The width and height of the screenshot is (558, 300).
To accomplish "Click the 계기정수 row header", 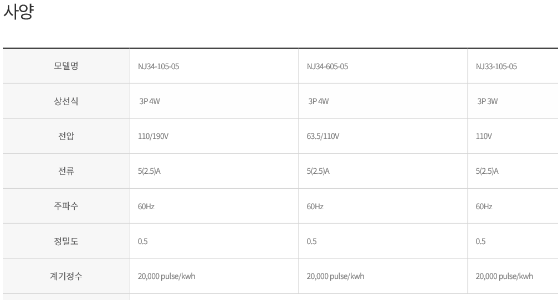I will point(66,276).
